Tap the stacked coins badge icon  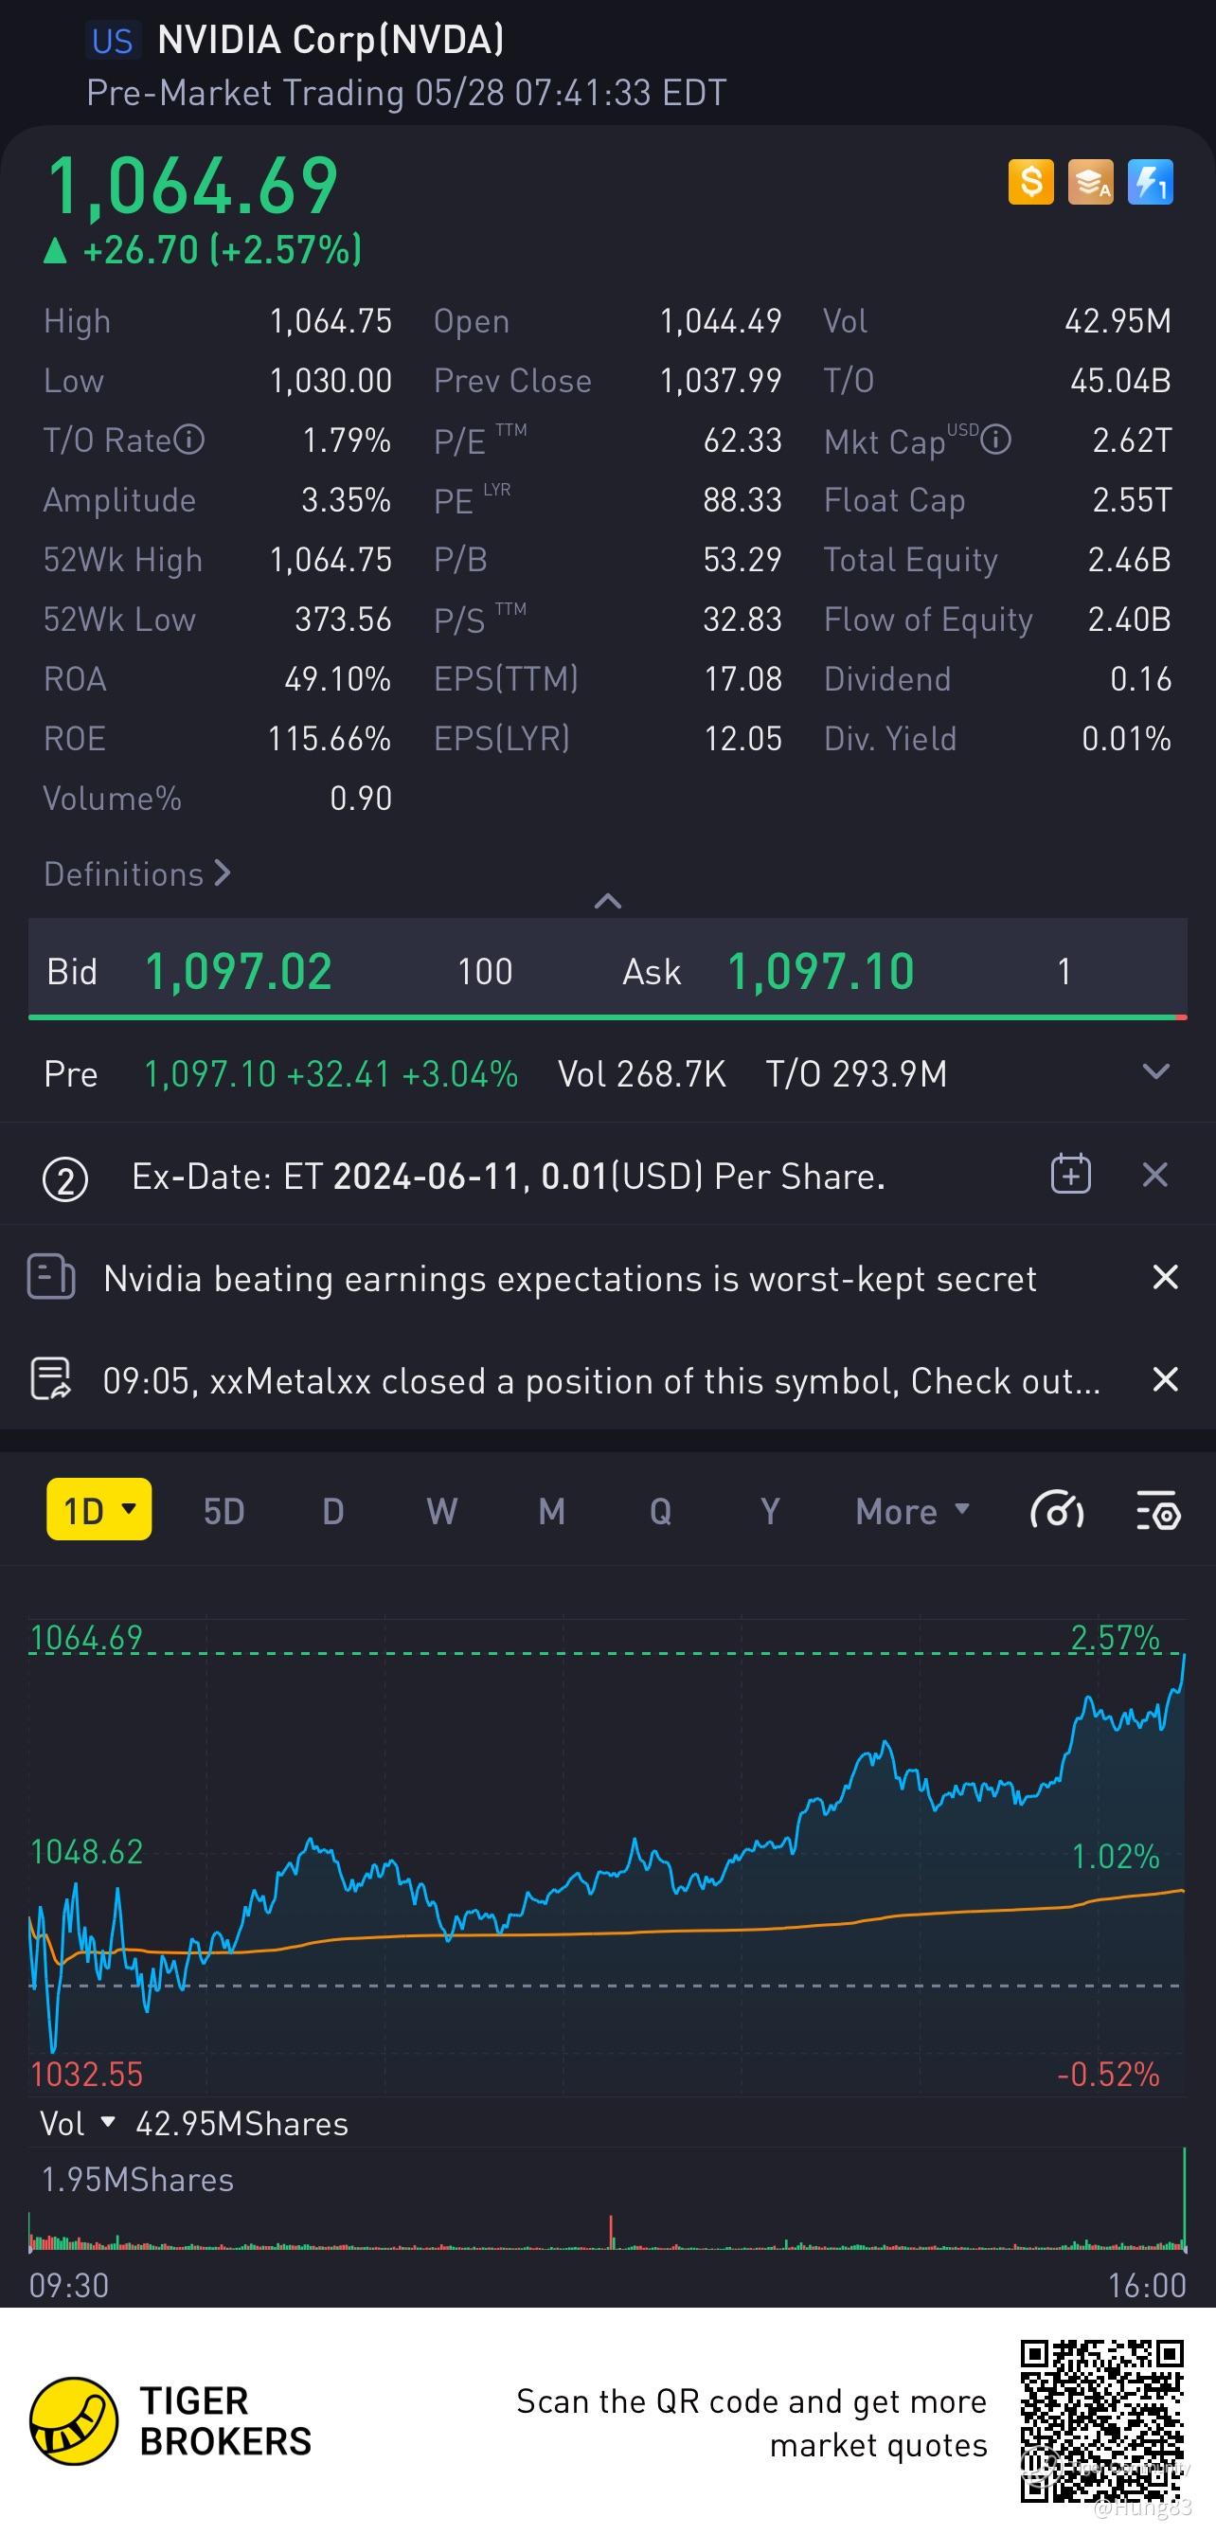[1090, 182]
